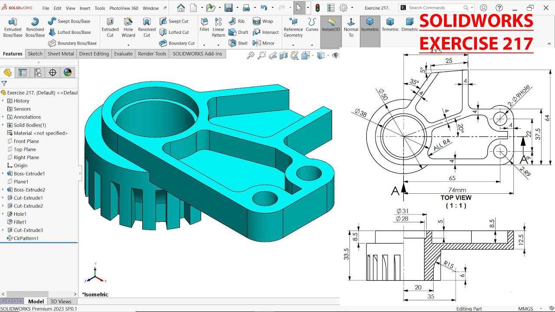Expand the Hole1 feature node
Screen dimensions: 555x312
click(3, 214)
